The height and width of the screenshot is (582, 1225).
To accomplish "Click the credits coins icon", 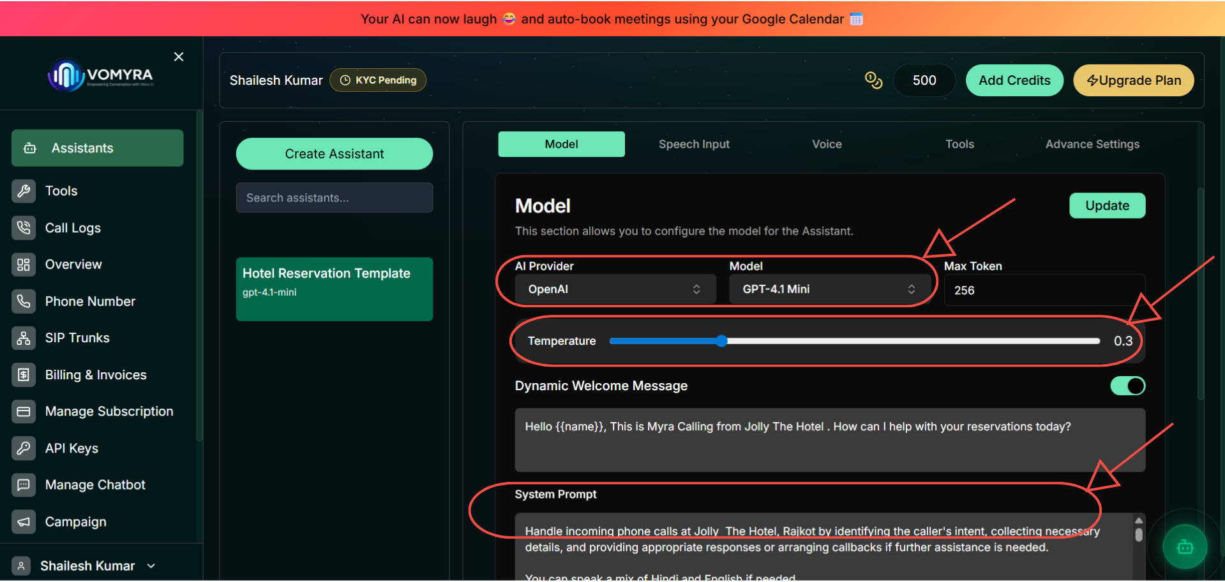I will pos(873,80).
